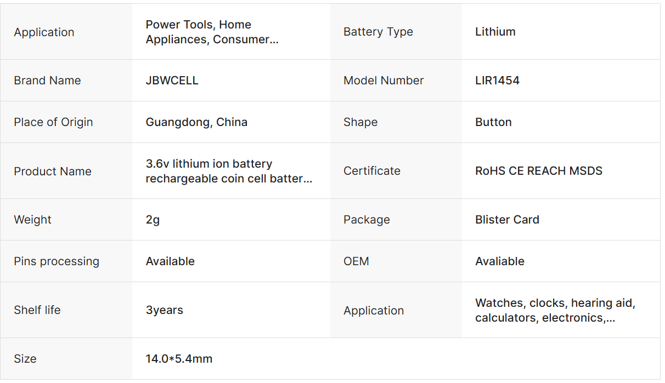Click the "Battery Type" label cell
The width and height of the screenshot is (665, 383).
378,32
